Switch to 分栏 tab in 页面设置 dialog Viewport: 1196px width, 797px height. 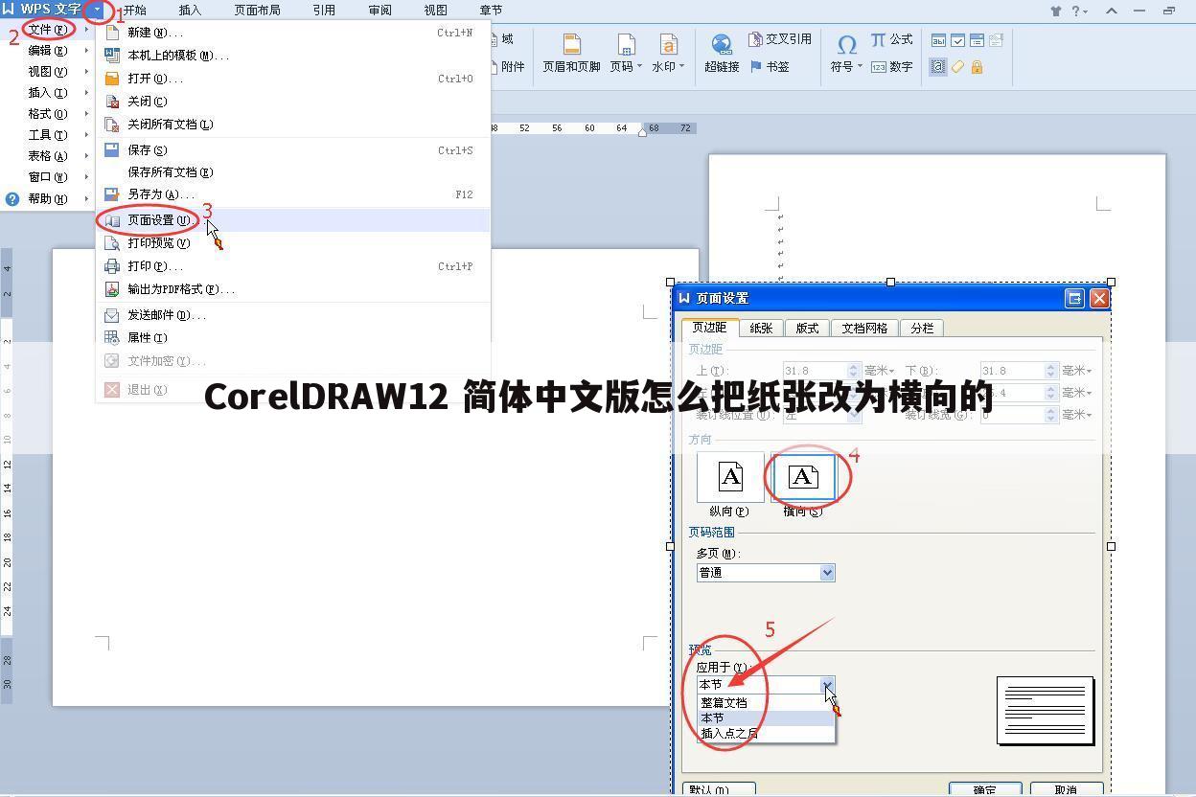[x=922, y=328]
